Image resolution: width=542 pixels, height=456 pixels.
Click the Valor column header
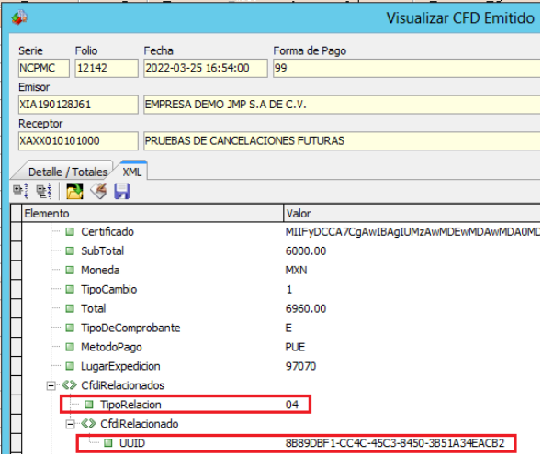tap(412, 214)
